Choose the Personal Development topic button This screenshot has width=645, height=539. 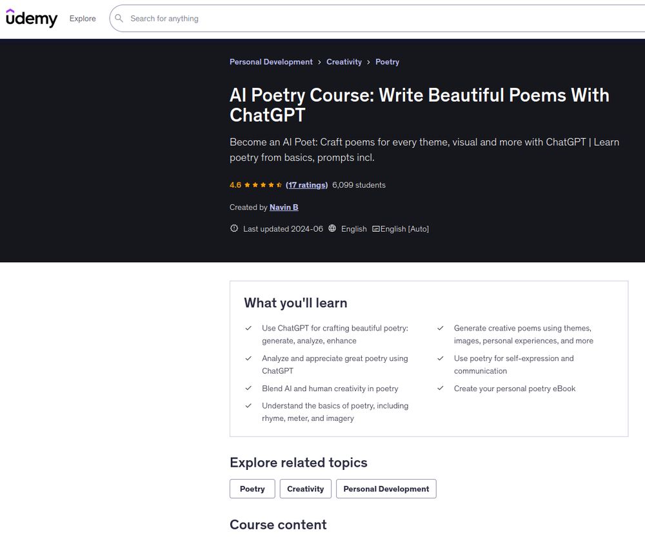(386, 489)
